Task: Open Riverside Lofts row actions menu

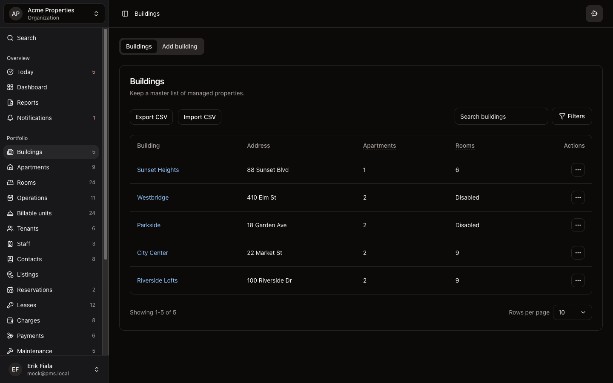Action: pos(578,280)
